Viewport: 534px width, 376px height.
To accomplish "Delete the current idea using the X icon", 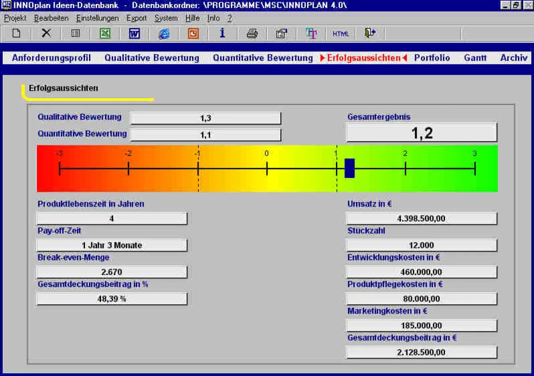I will coord(46,33).
